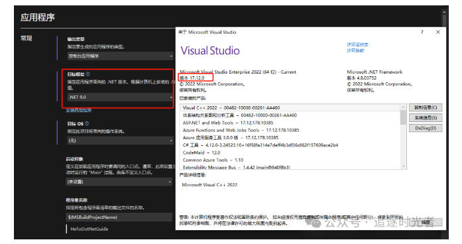Select the C# 工具 row
The width and height of the screenshot is (462, 244).
click(x=290, y=145)
